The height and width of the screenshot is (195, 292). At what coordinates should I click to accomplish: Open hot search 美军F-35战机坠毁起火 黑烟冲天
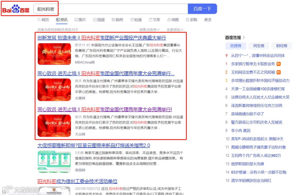point(257,139)
